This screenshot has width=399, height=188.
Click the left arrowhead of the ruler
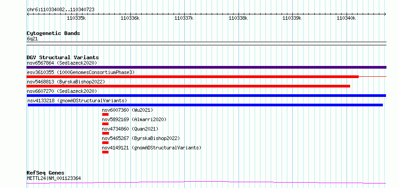(x=28, y=14)
